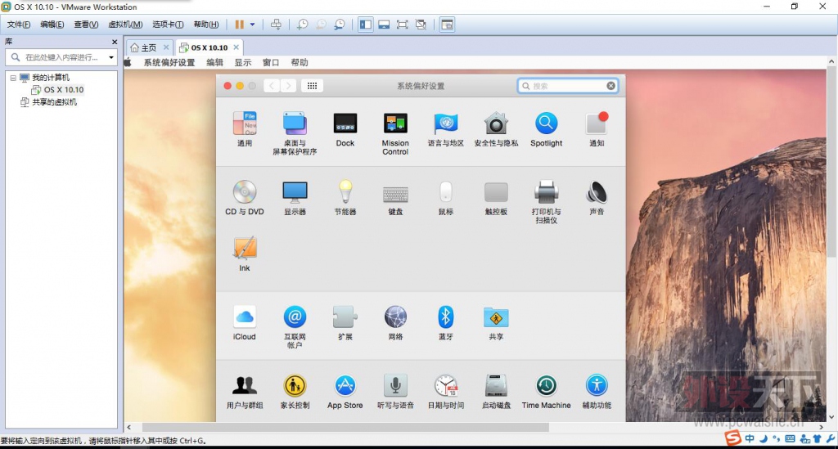Open the guest 显示 menu

tap(242, 62)
